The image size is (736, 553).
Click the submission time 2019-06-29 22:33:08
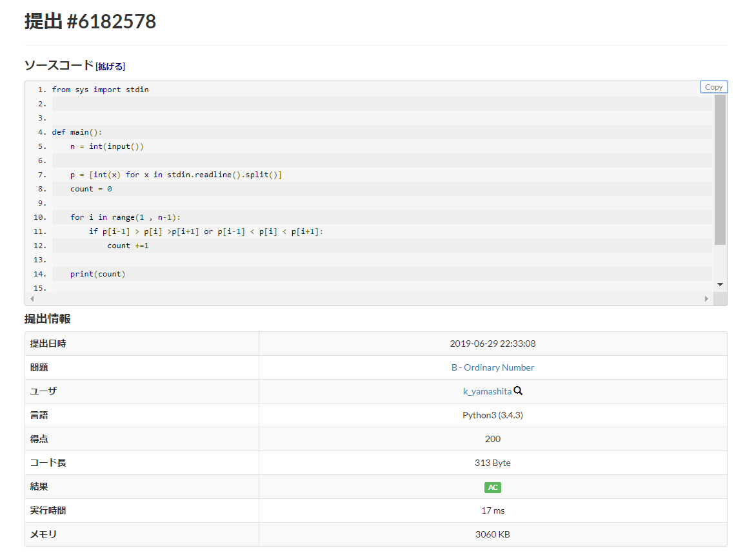493,344
